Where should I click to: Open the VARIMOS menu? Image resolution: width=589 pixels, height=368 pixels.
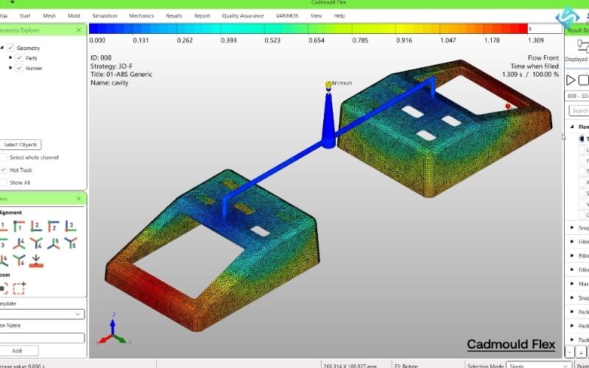287,15
